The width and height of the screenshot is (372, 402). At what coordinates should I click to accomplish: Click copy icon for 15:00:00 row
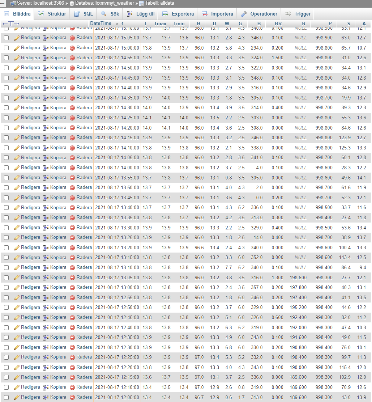46,48
